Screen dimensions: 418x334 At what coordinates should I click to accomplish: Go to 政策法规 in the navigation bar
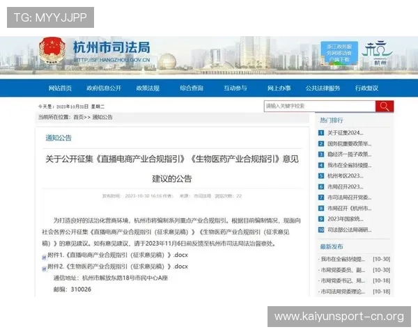tap(148, 88)
